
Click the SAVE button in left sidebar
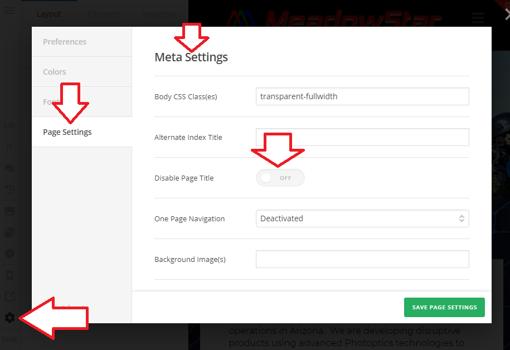point(9,339)
